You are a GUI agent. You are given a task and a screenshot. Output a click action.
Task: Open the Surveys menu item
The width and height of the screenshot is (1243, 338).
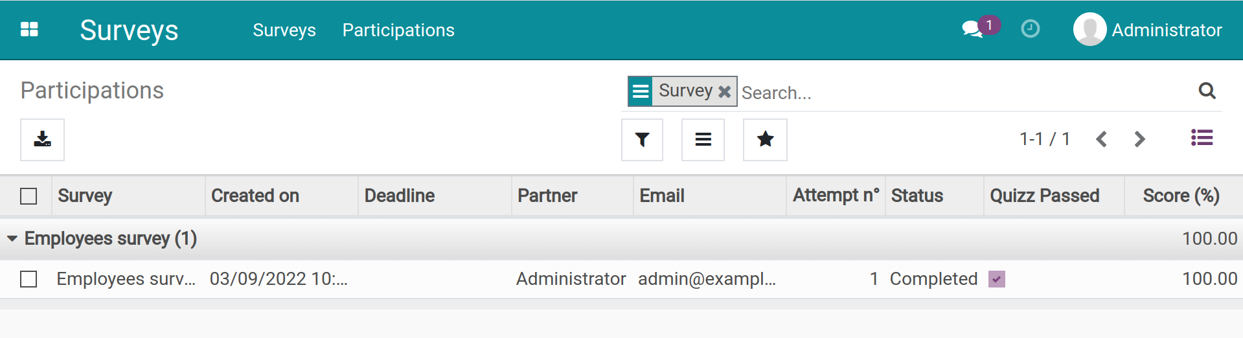coord(284,30)
